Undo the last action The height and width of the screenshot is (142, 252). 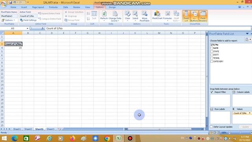(x=15, y=2)
